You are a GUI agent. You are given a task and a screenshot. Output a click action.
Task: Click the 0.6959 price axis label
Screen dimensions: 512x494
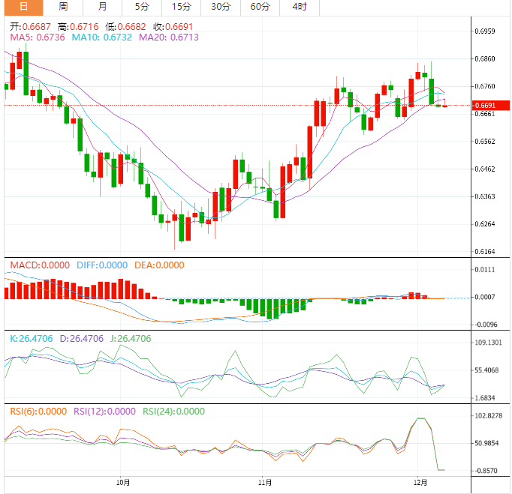tap(484, 31)
